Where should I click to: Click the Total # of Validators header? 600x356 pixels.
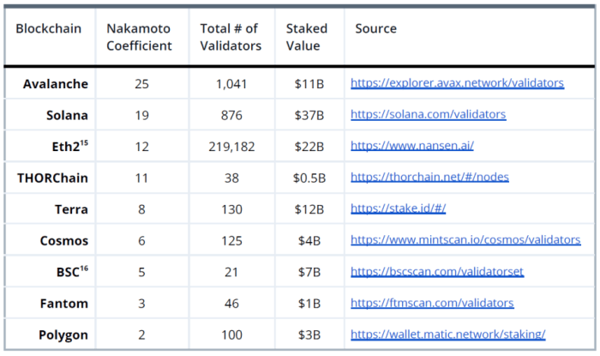coord(231,37)
